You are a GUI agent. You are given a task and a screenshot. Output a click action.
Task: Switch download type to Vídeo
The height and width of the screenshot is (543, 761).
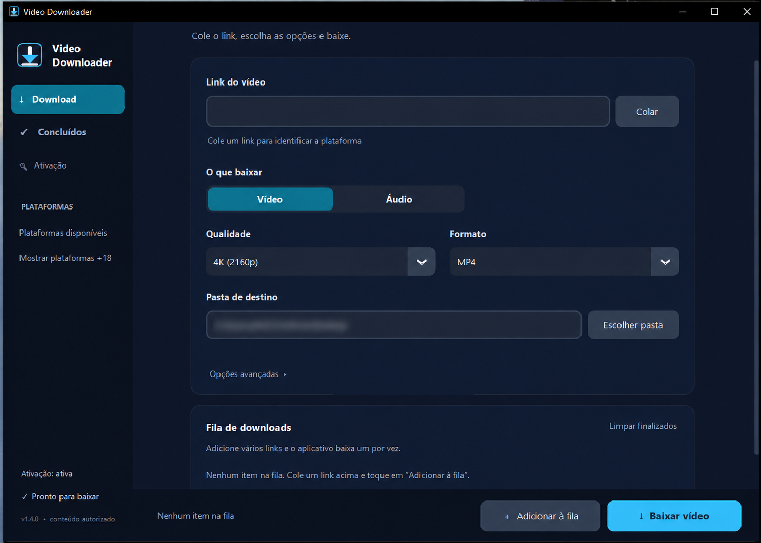point(270,199)
